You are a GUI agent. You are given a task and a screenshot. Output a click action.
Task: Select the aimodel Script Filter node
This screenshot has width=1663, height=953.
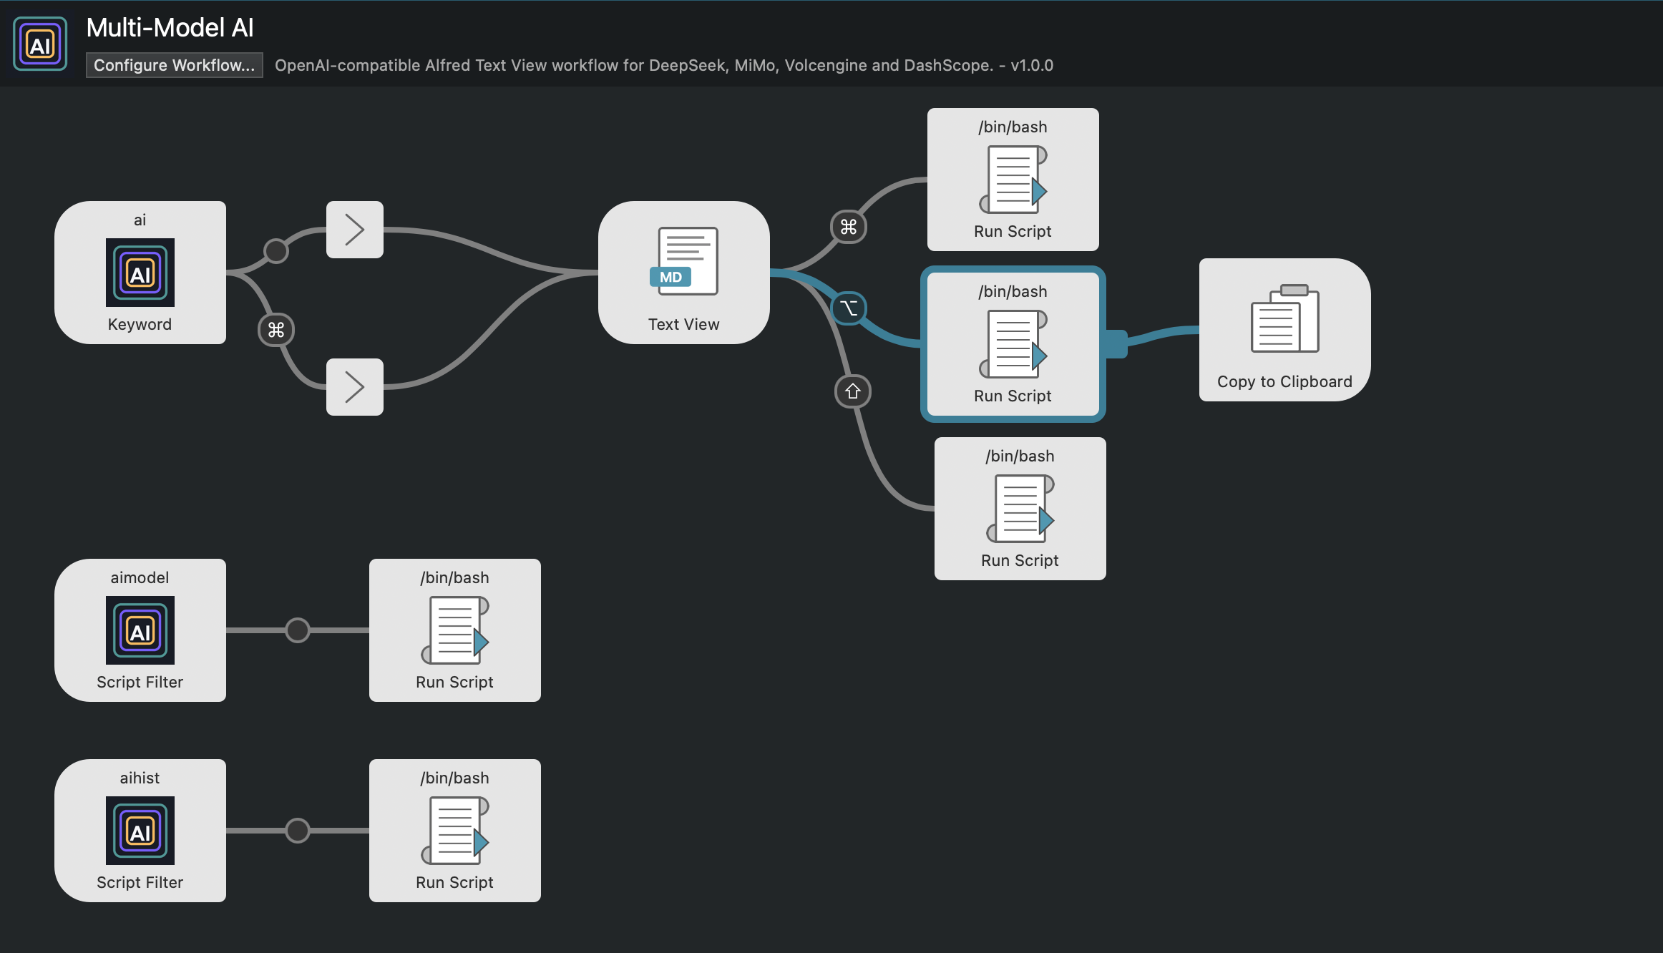tap(140, 630)
